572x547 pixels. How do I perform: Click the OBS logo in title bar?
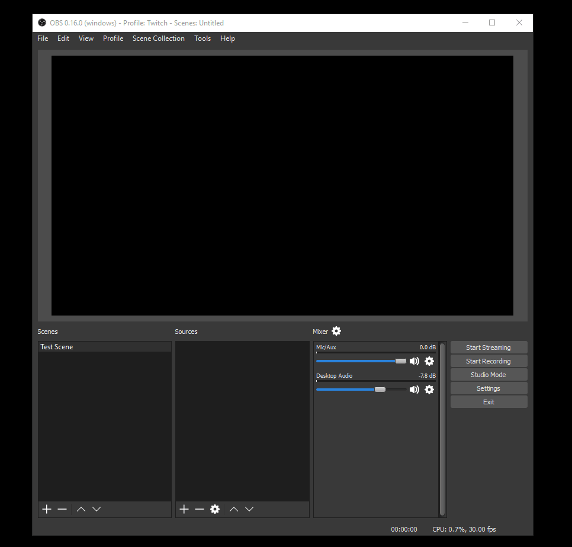click(42, 22)
